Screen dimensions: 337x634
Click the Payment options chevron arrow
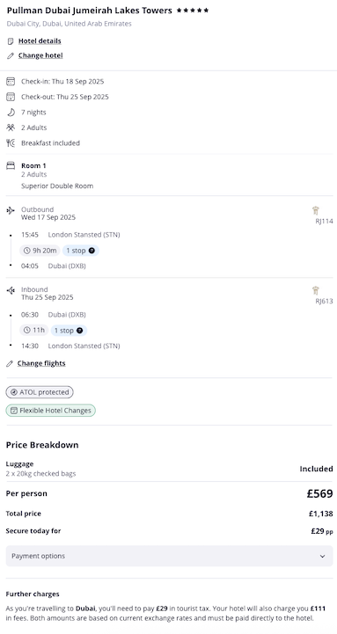tap(322, 557)
